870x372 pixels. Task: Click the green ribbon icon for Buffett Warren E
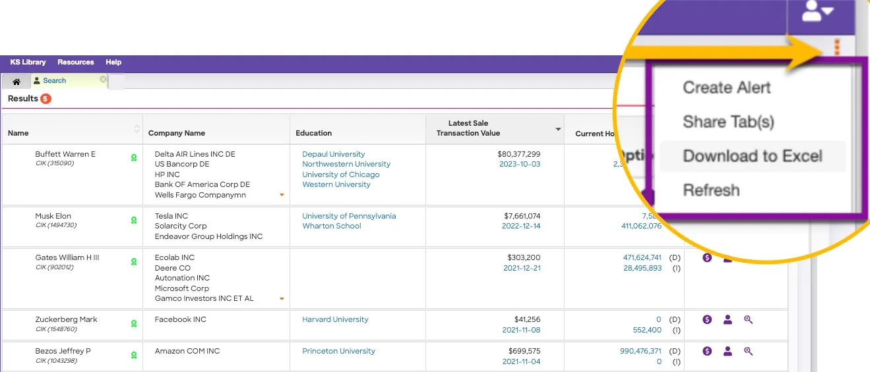(134, 158)
